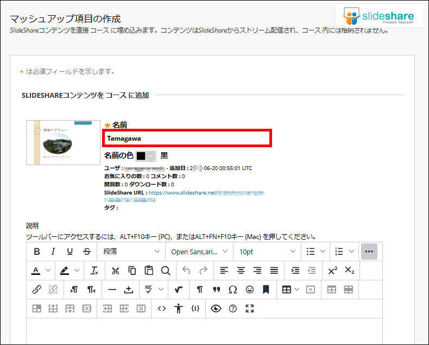Toggle underline formatting
The image size is (429, 345).
(x=70, y=252)
